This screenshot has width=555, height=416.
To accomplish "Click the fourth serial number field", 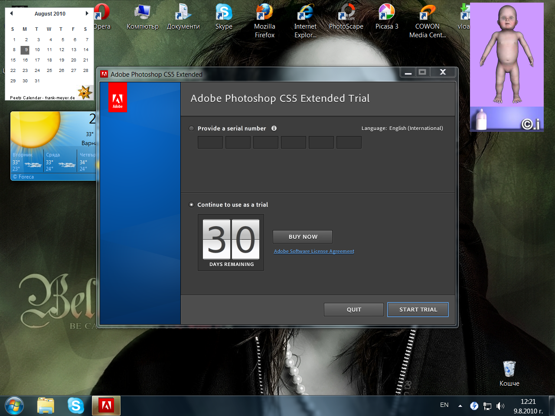I will (294, 143).
